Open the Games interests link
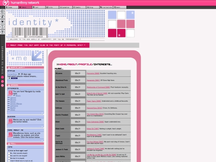Image resolution: width=216 pixels, height=162 pixels. pos(13,98)
